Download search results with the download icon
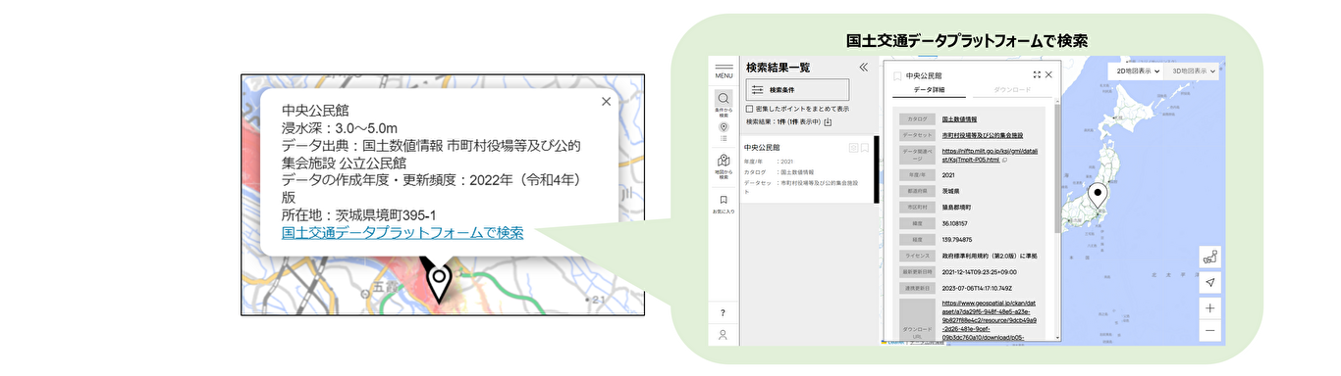This screenshot has width=1341, height=376. coord(828,122)
